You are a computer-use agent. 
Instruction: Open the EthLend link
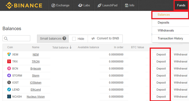click(36, 90)
